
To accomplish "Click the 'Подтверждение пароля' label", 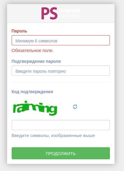I will pyautogui.click(x=36, y=61).
